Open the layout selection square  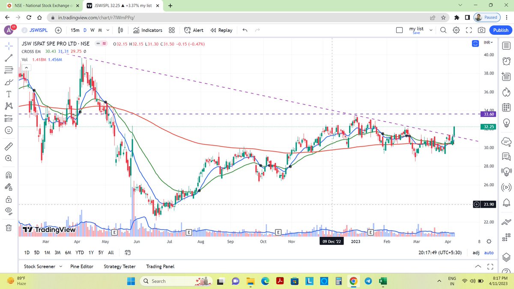(x=400, y=30)
